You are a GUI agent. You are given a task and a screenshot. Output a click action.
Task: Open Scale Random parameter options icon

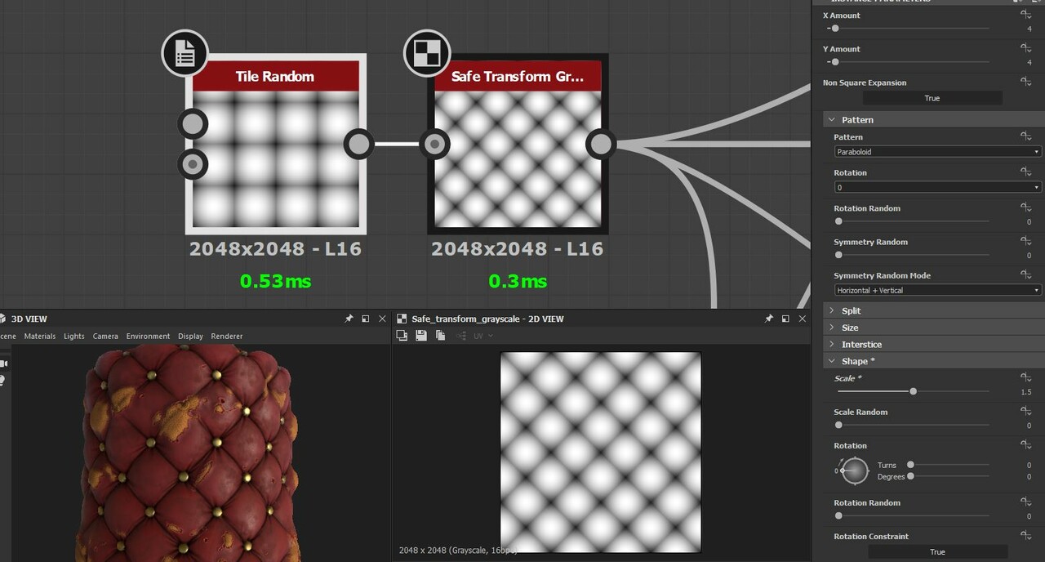[1025, 412]
